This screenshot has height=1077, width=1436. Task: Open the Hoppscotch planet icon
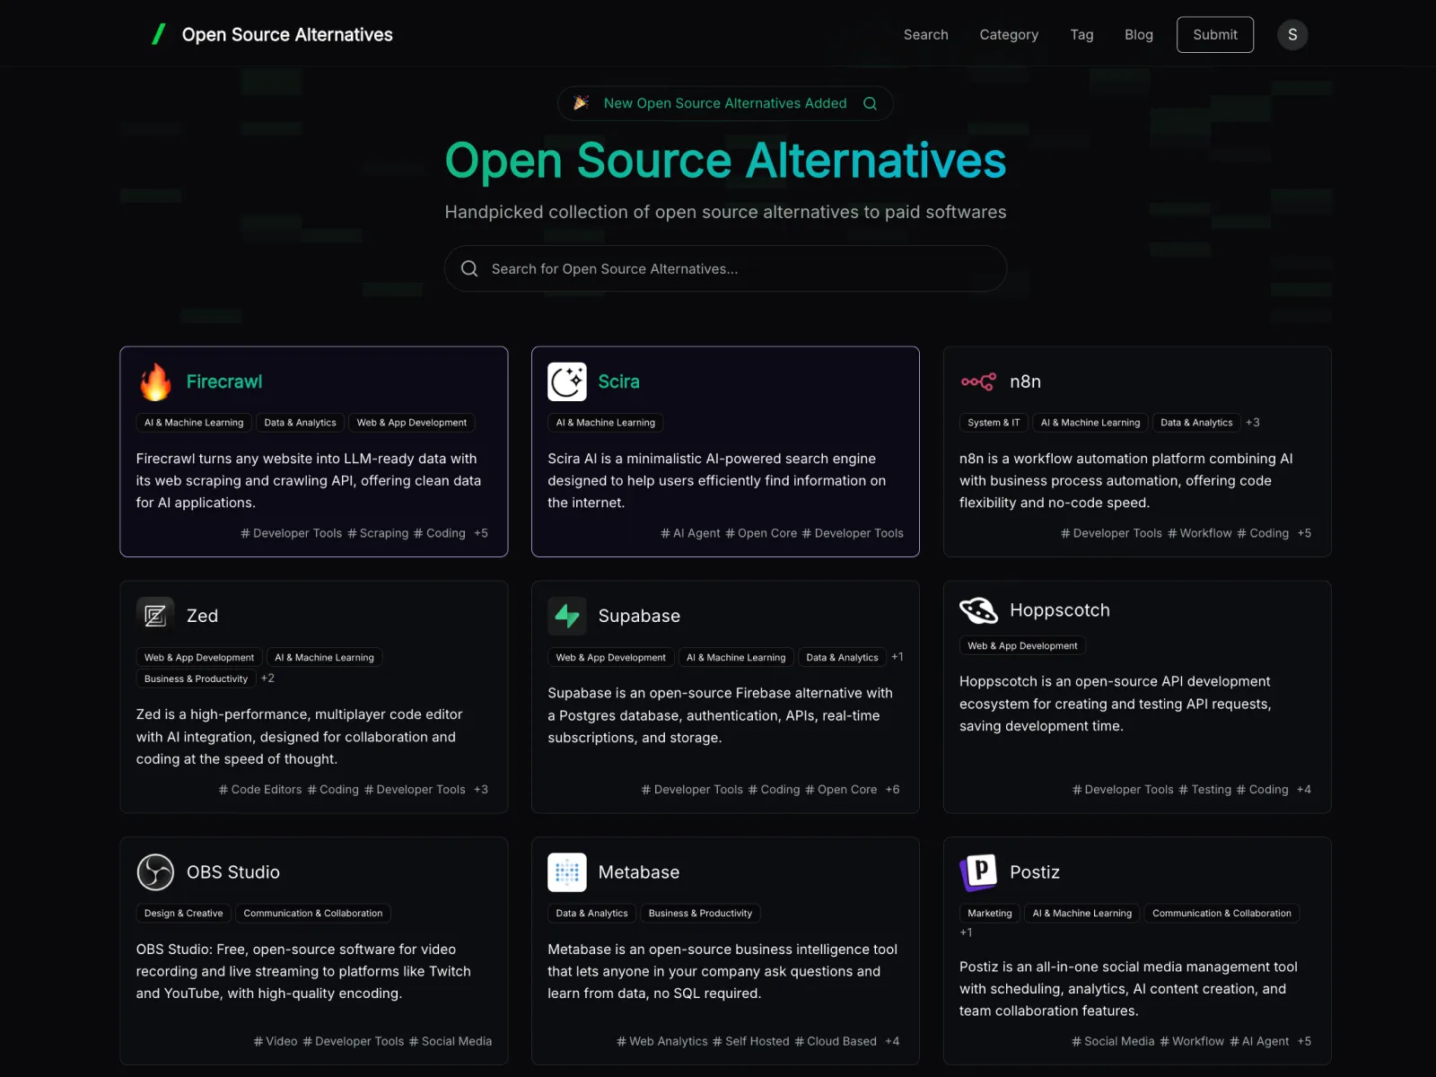(x=978, y=610)
